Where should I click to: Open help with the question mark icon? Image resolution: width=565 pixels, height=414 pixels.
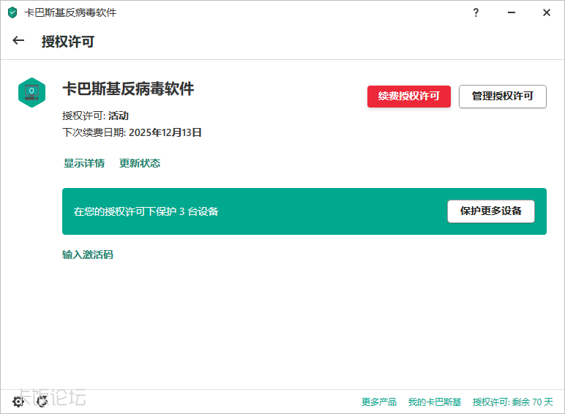point(476,12)
